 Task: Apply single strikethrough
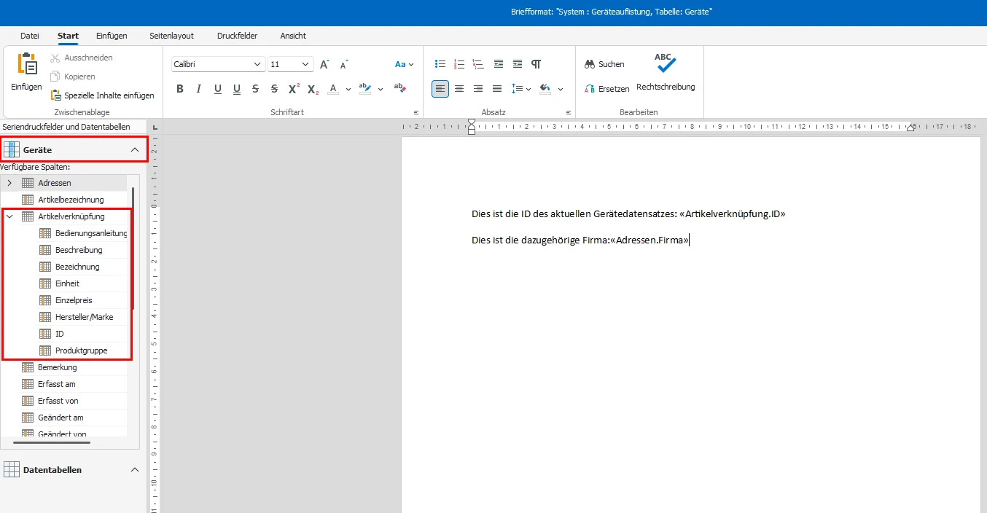tap(255, 89)
